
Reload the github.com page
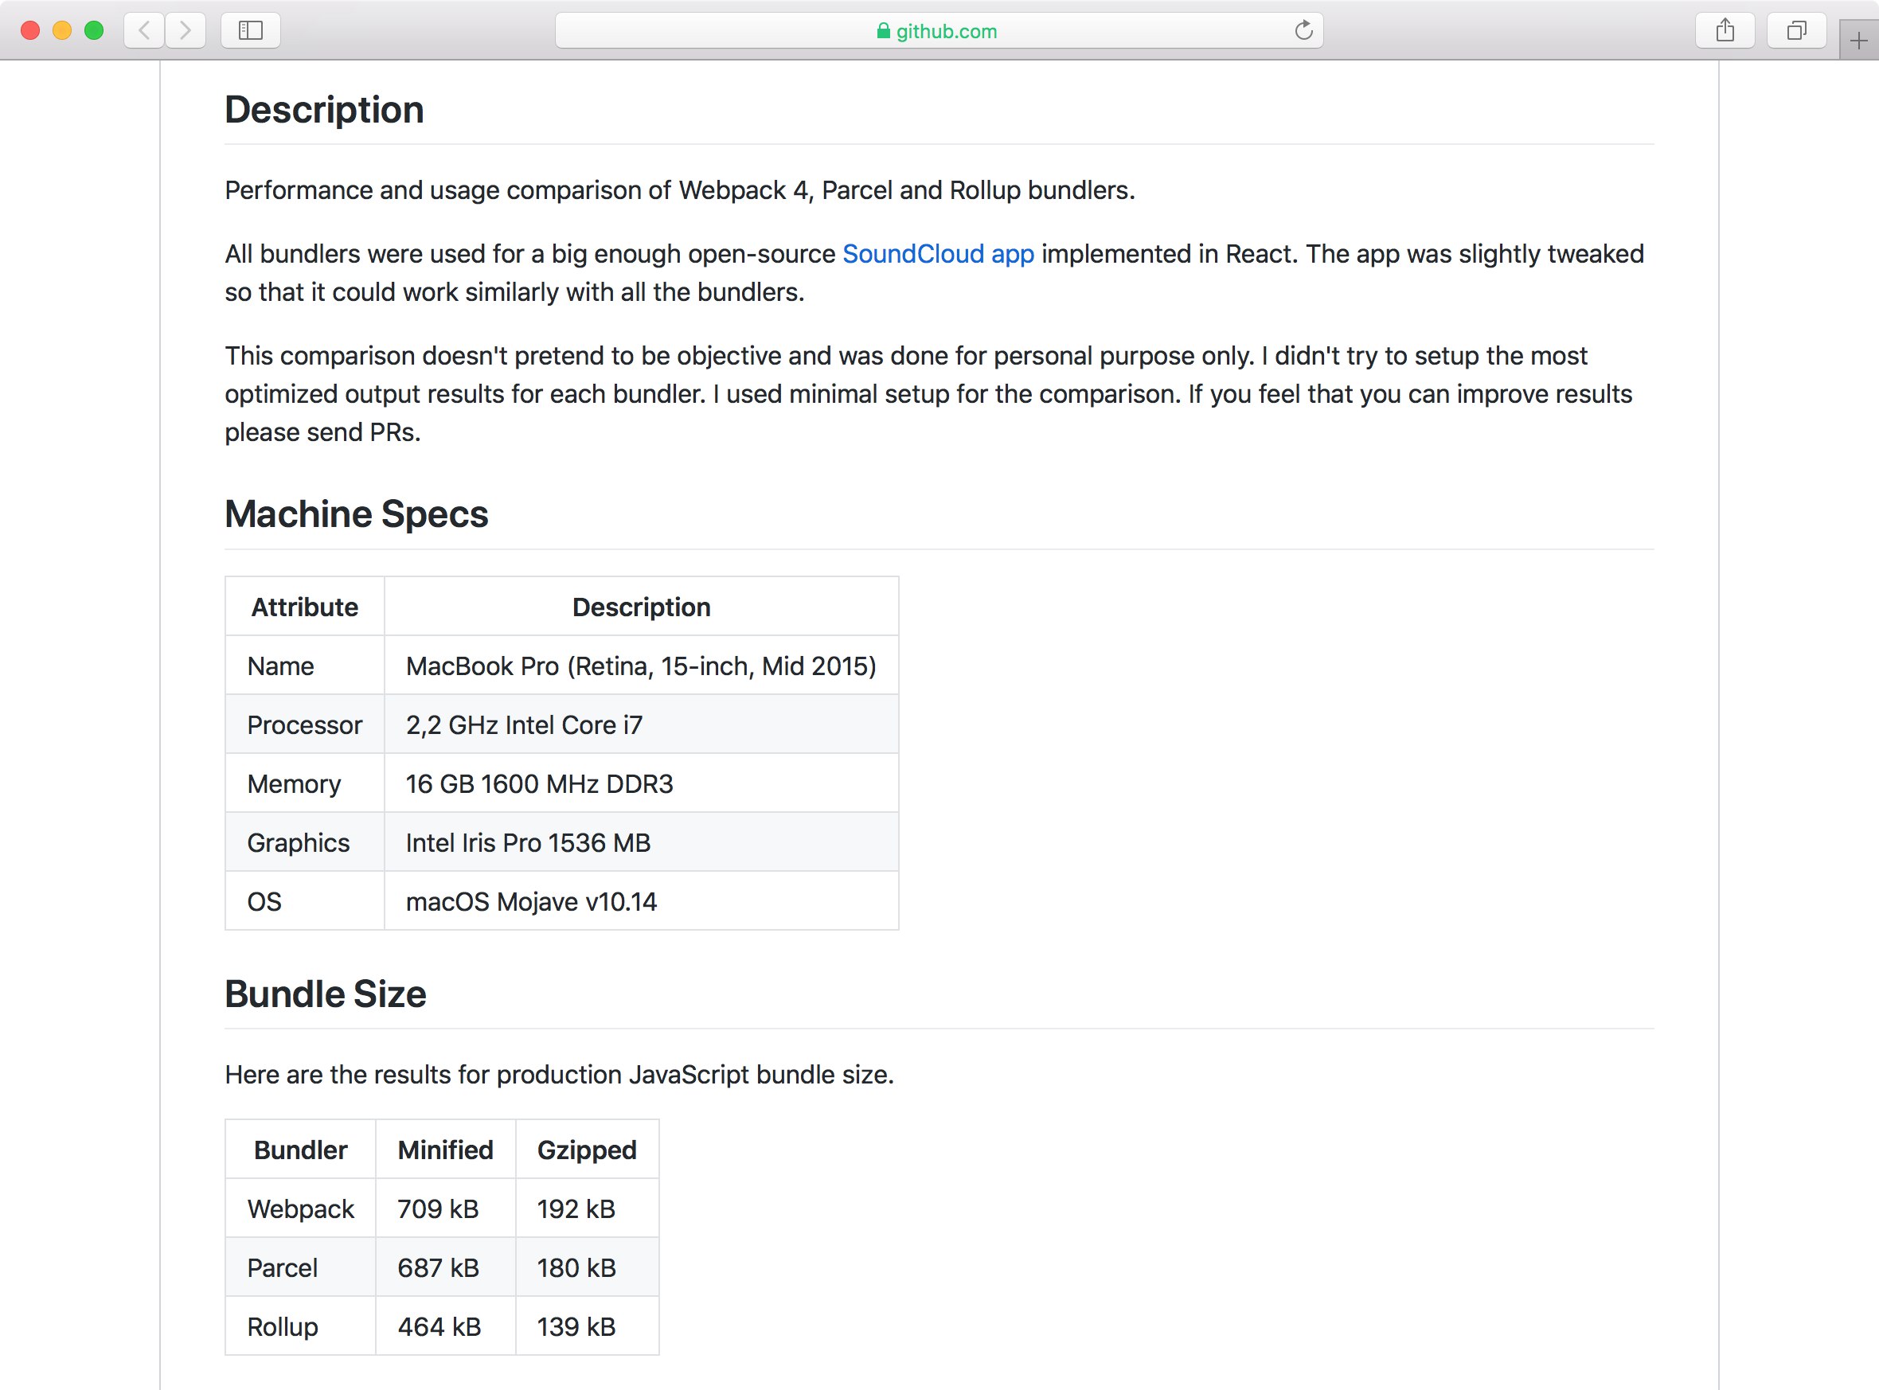click(1303, 30)
